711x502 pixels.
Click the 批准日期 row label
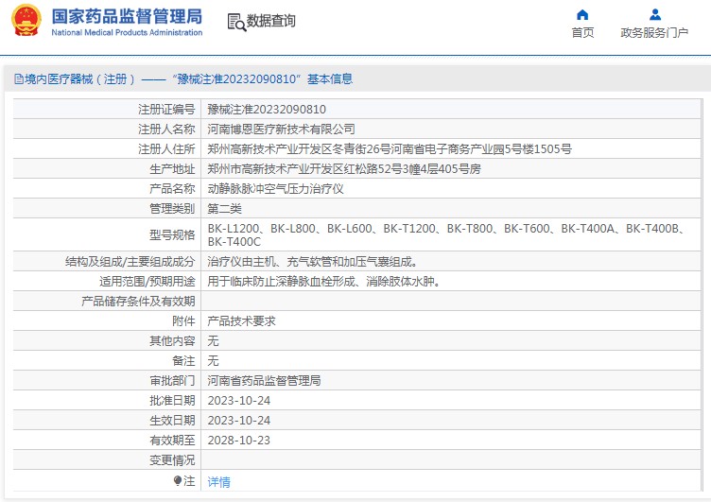click(x=172, y=401)
